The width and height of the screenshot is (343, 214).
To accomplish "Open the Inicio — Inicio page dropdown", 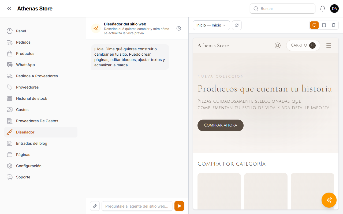I will 211,25.
